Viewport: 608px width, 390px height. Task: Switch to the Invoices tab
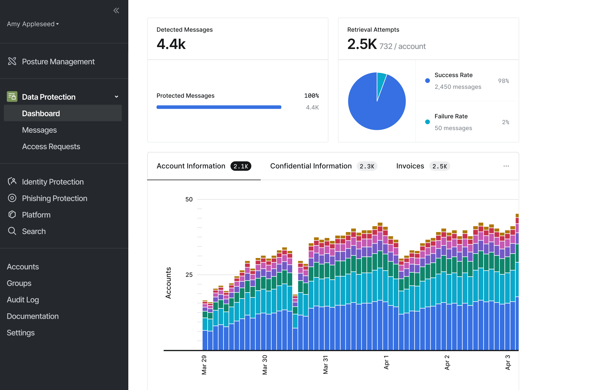(423, 166)
